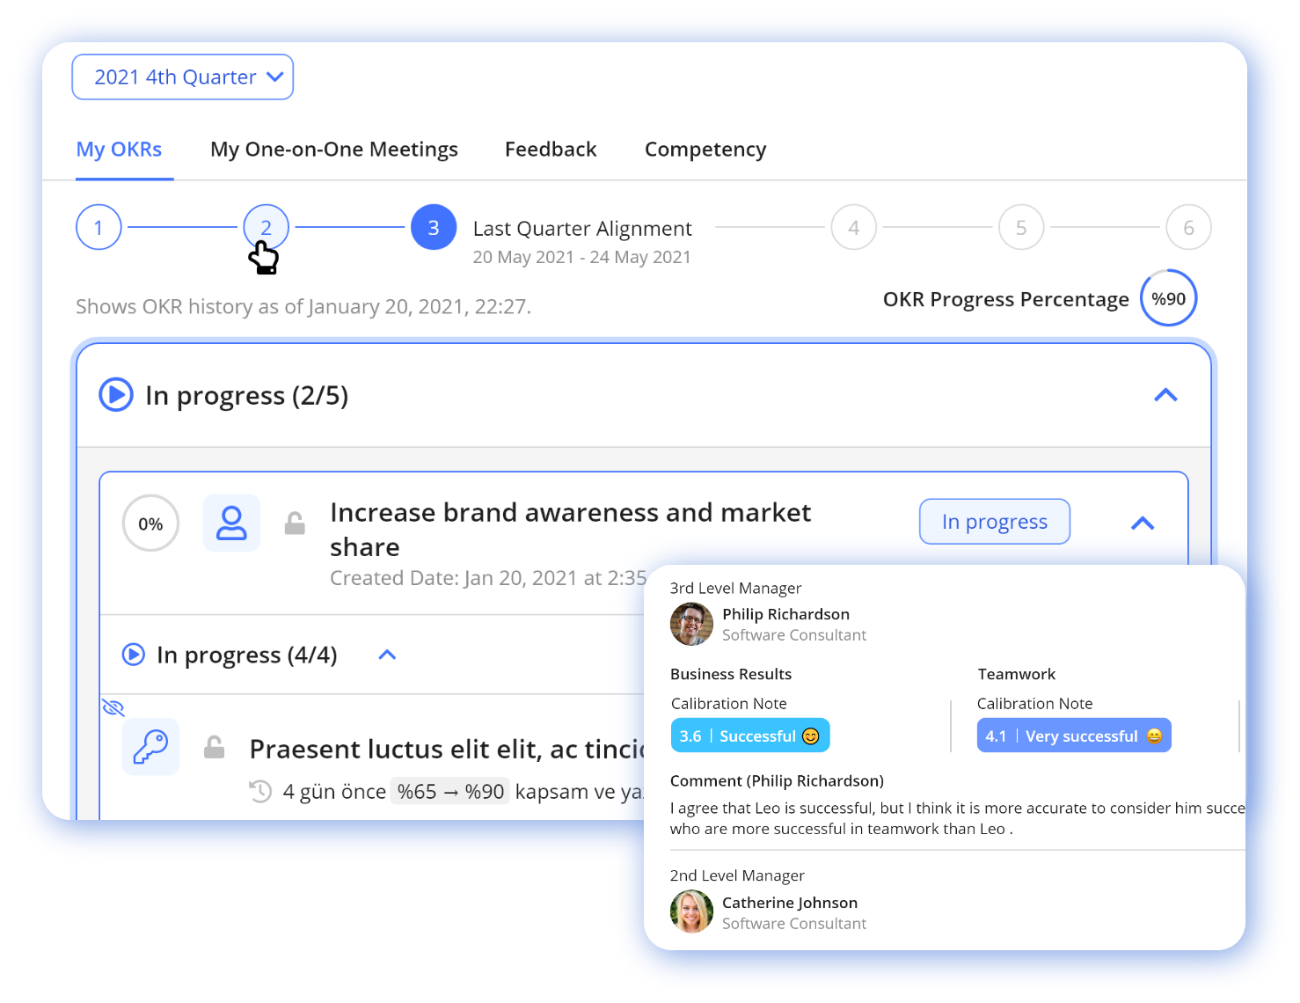This screenshot has height=1003, width=1300.
Task: Toggle the lock beside Praesent luctus
Action: coord(214,748)
